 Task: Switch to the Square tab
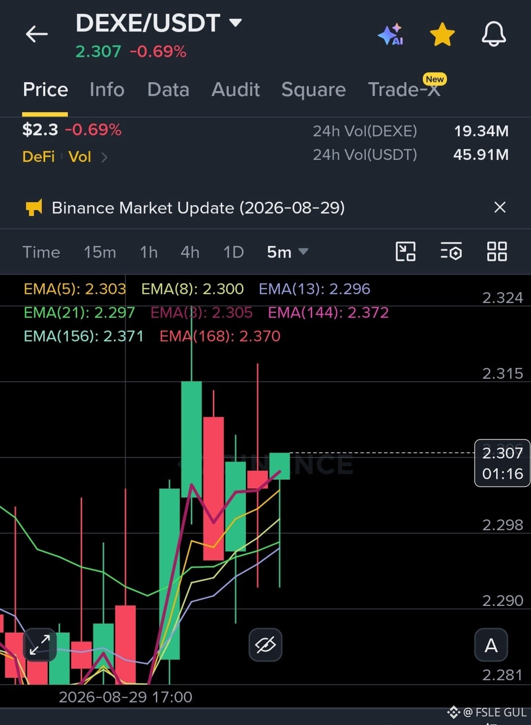[x=313, y=90]
